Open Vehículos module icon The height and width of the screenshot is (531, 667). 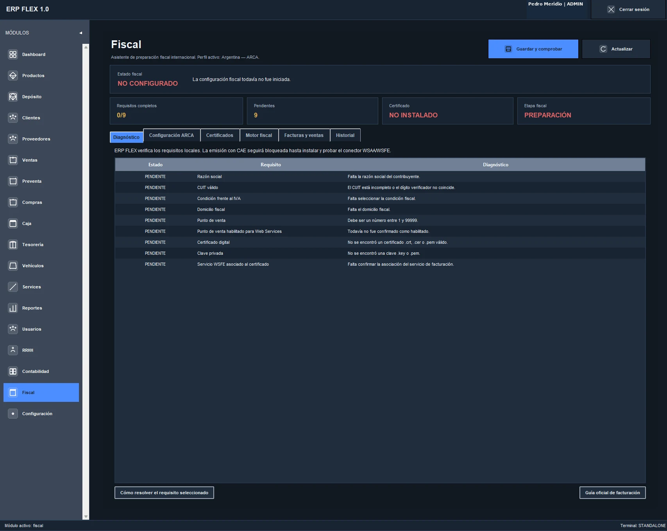click(13, 266)
